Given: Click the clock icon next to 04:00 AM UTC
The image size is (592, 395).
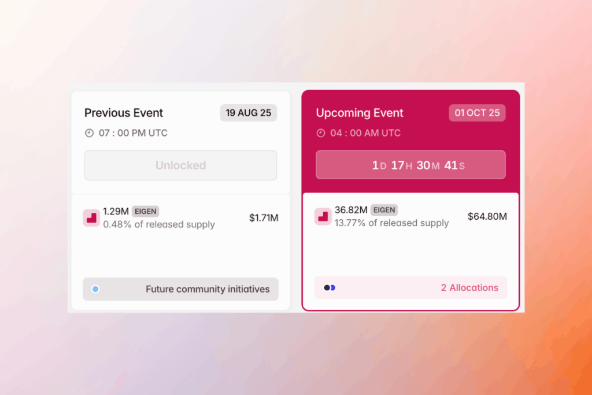Looking at the screenshot, I should (321, 132).
